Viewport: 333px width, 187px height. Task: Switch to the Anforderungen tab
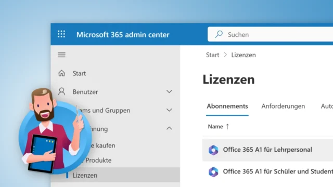(283, 106)
